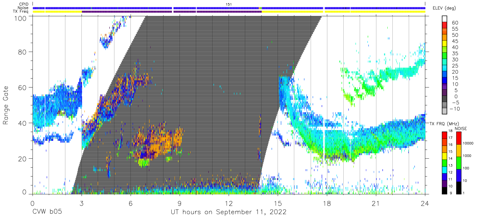Click the x-axis tick label '3'

tap(81, 203)
